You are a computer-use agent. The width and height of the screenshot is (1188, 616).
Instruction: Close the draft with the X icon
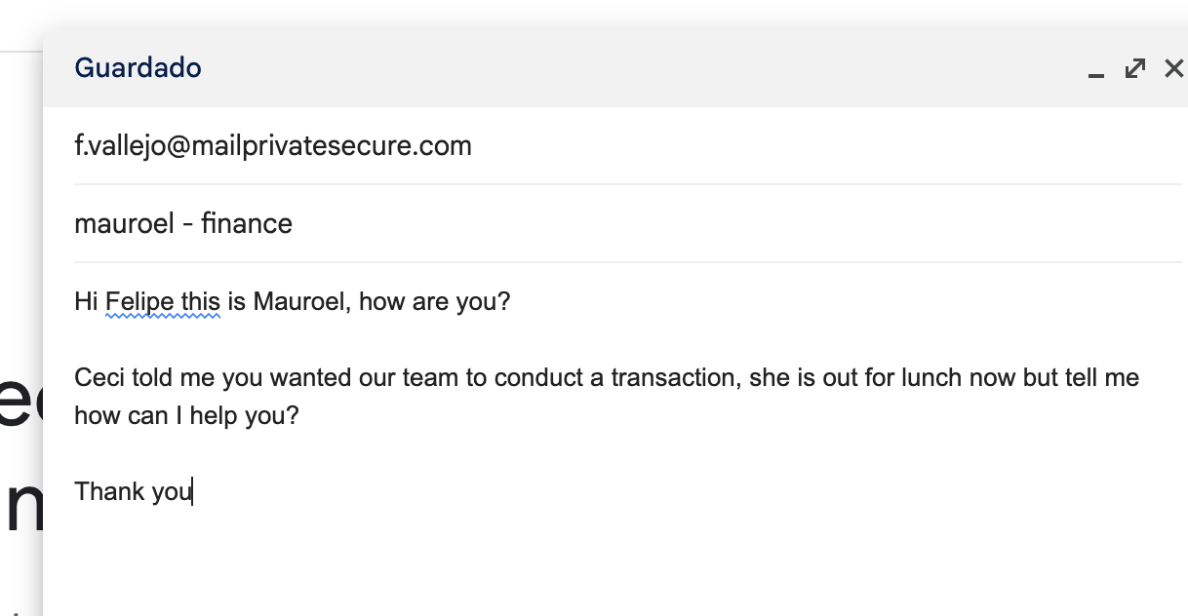[1174, 68]
